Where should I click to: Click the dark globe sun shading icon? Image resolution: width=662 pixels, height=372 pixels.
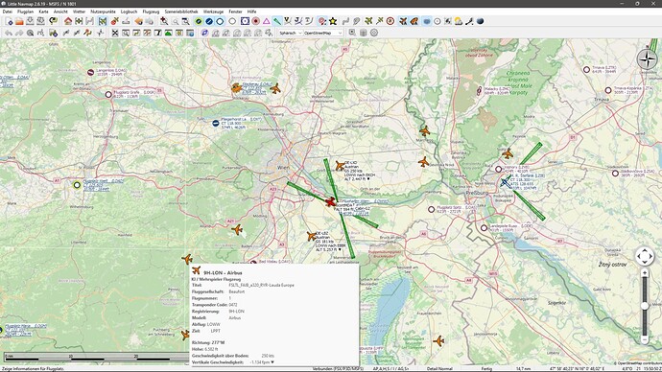coord(480,21)
